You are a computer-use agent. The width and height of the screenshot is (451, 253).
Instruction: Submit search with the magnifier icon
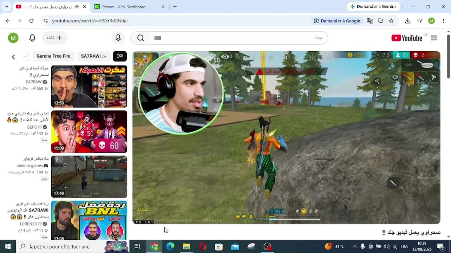(140, 38)
